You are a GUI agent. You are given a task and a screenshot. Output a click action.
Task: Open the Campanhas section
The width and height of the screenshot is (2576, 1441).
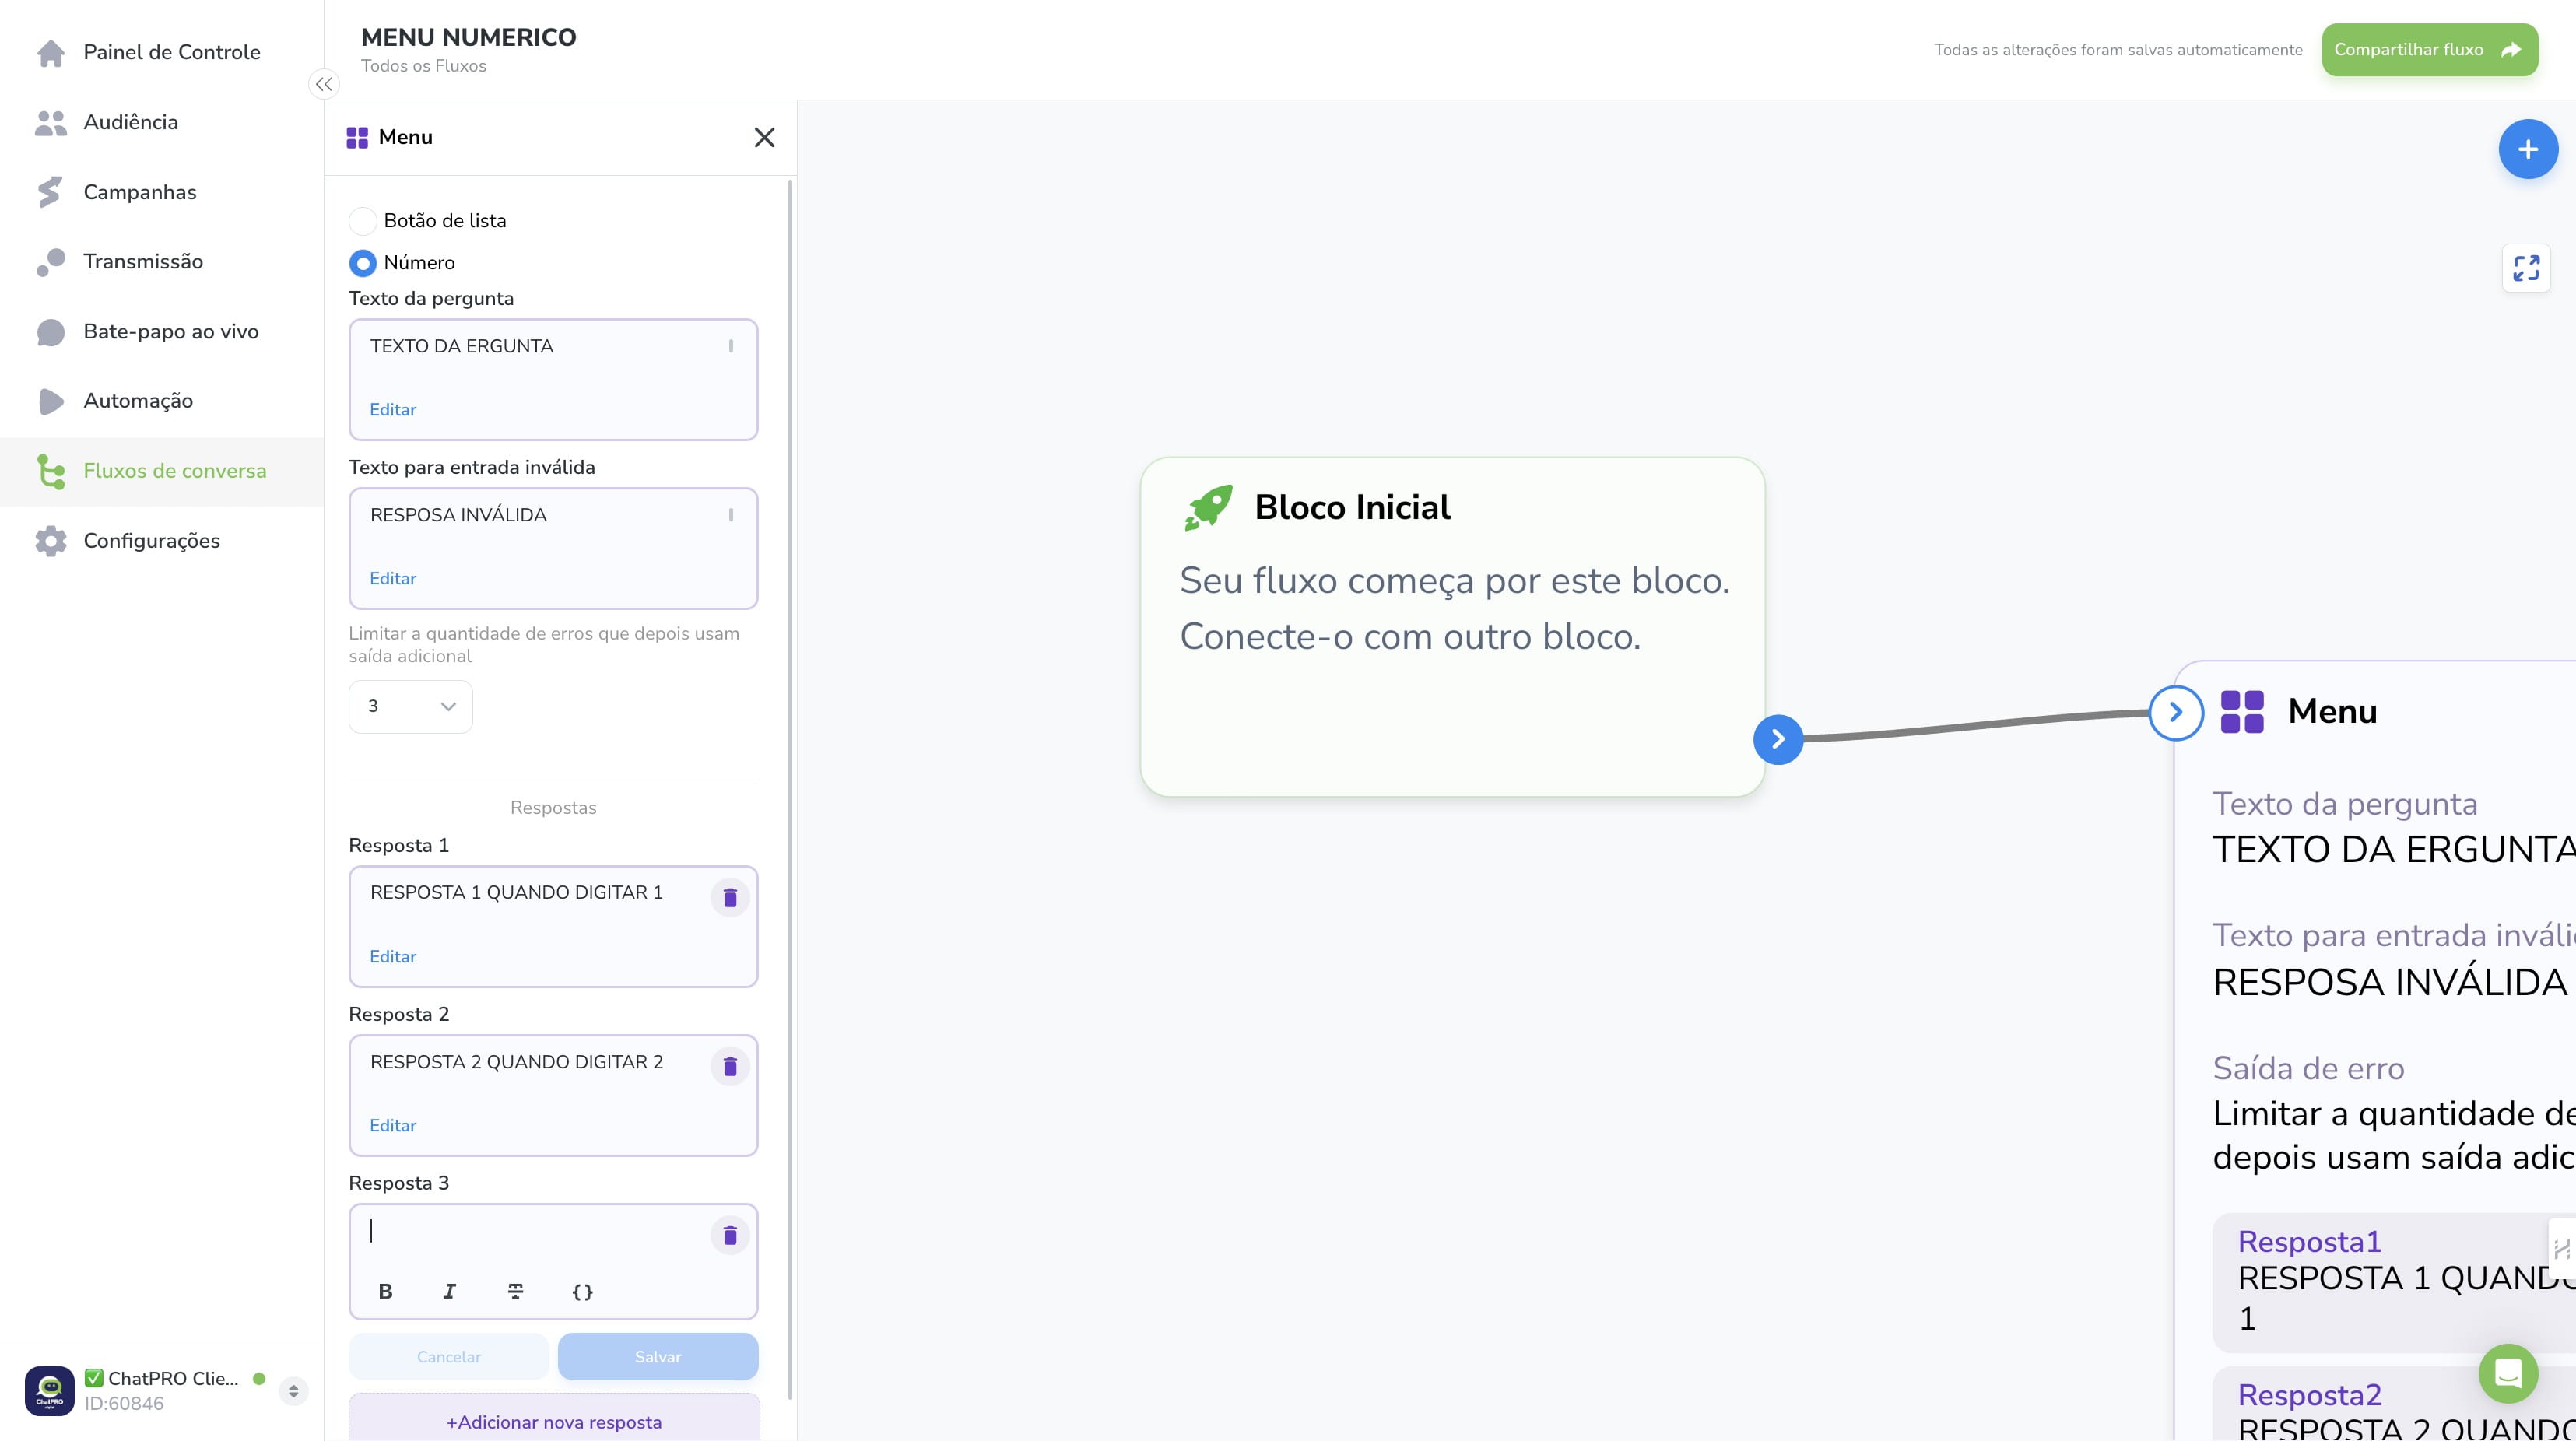click(140, 192)
